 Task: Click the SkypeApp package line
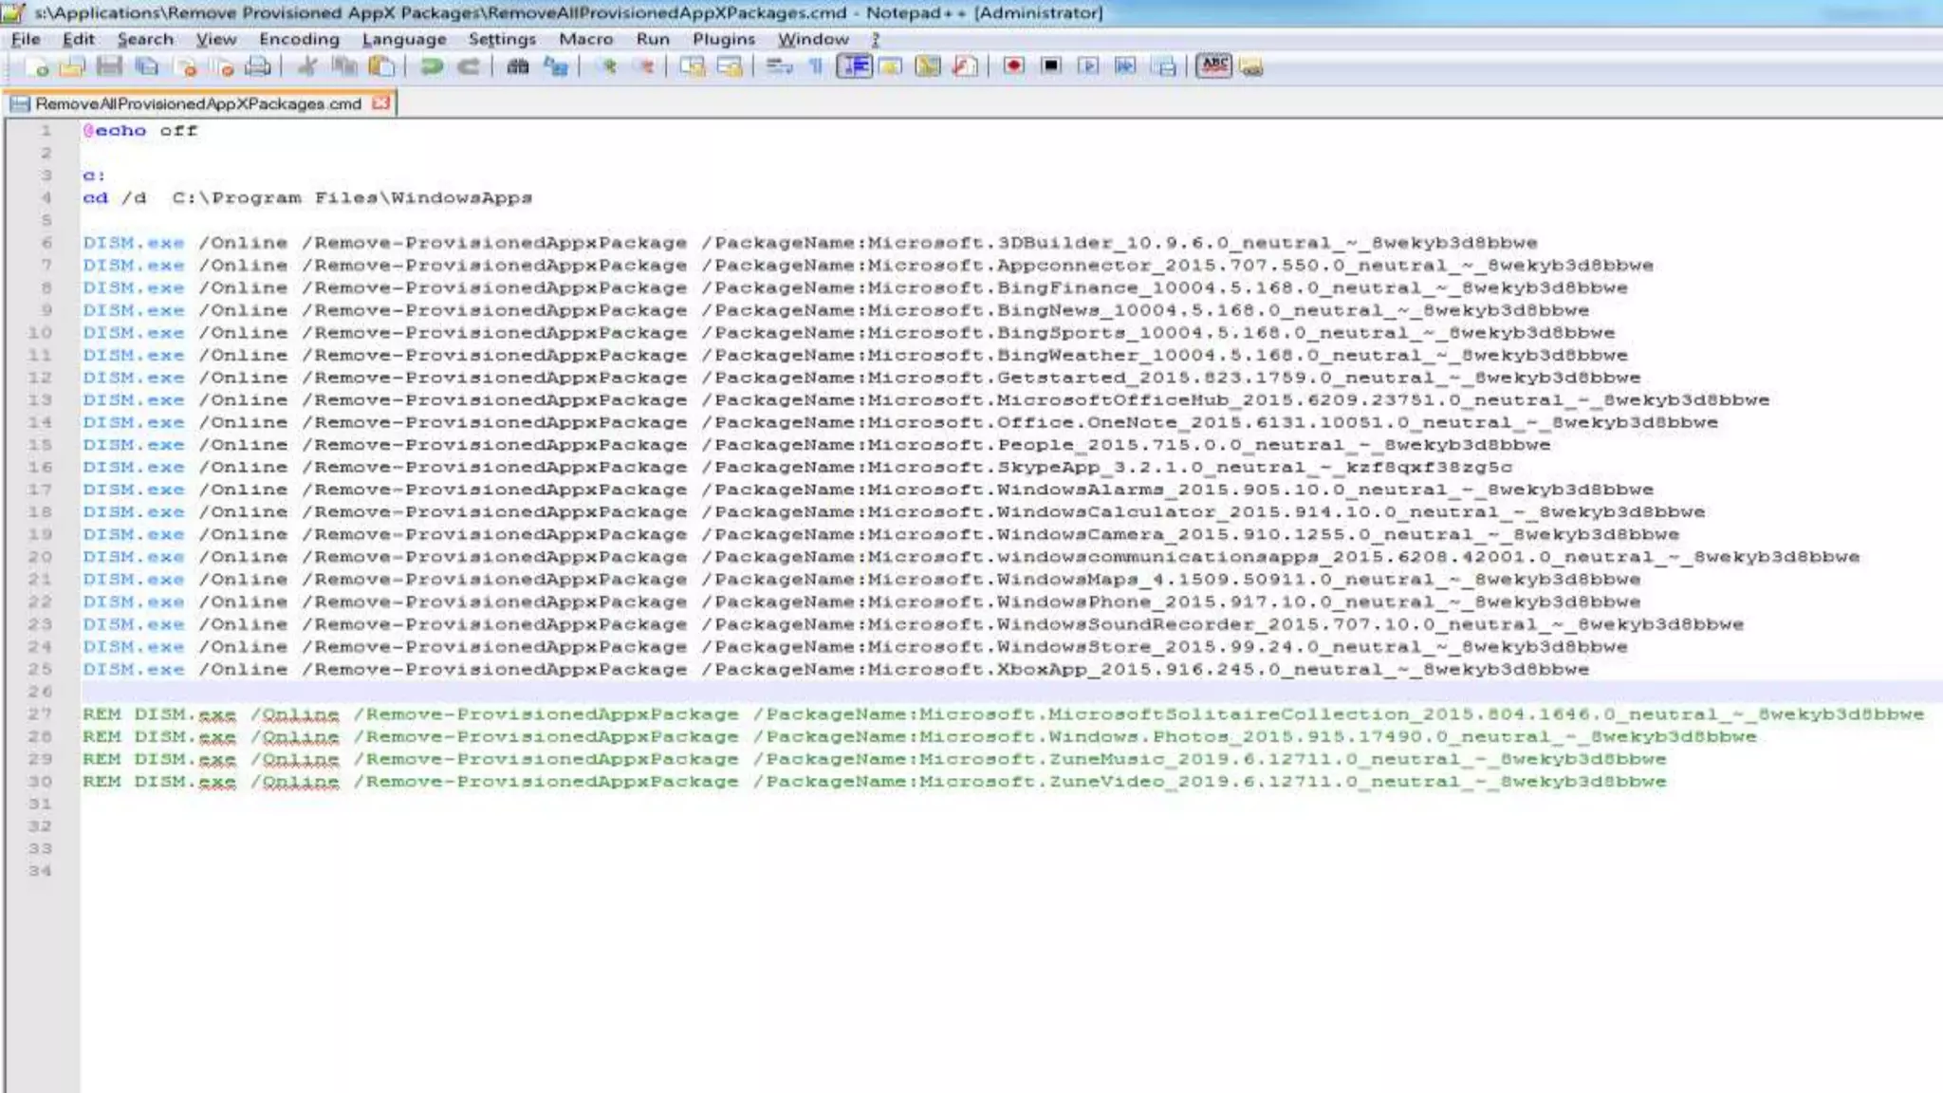tap(797, 467)
